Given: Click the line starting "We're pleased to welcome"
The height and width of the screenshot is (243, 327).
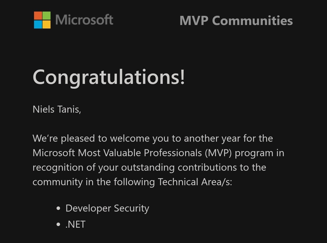Looking at the screenshot, I should pyautogui.click(x=153, y=139).
